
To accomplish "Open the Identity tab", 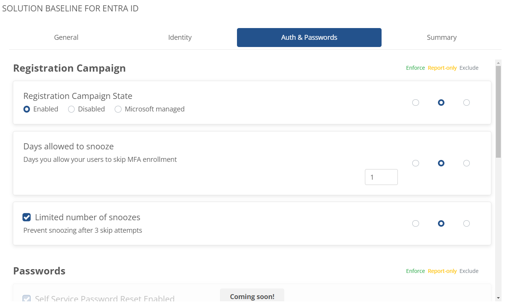I will click(180, 38).
